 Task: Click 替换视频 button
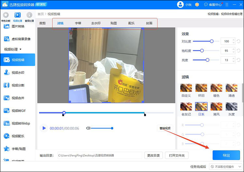(165, 128)
